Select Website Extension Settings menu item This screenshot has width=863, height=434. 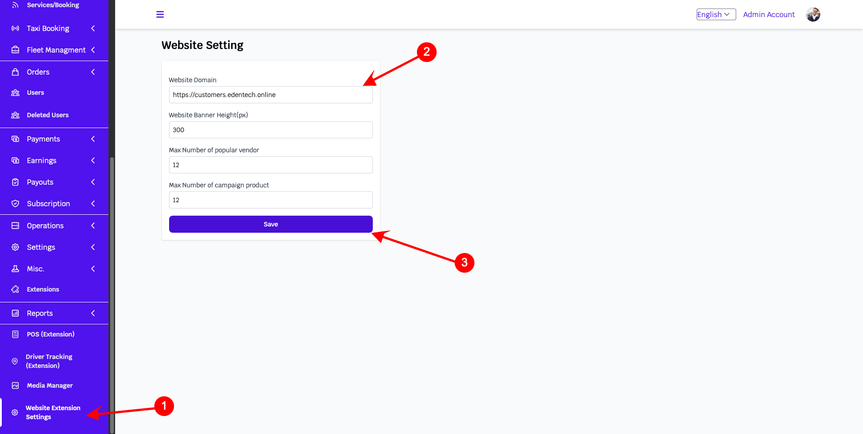tap(53, 412)
